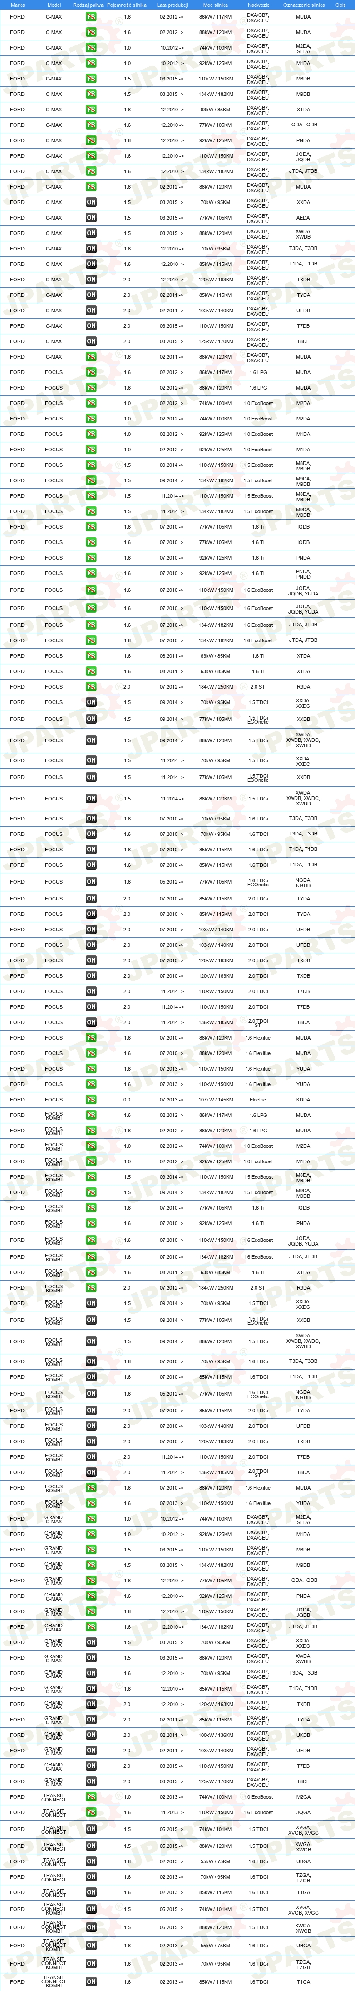Click petrol icon in GRAND C-MAX PNDA row
Image resolution: width=355 pixels, height=1991 pixels.
point(91,1596)
